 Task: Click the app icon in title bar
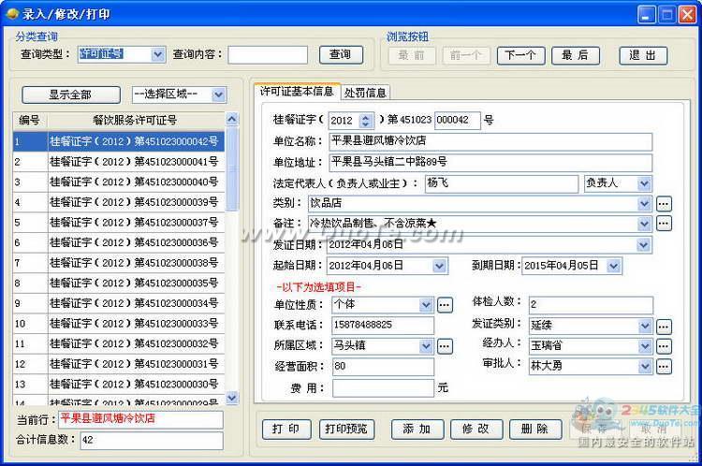[x=12, y=14]
